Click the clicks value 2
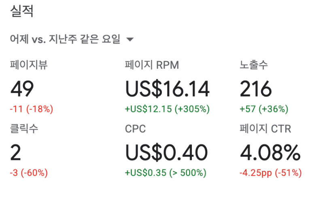The image size is (323, 202). [16, 153]
